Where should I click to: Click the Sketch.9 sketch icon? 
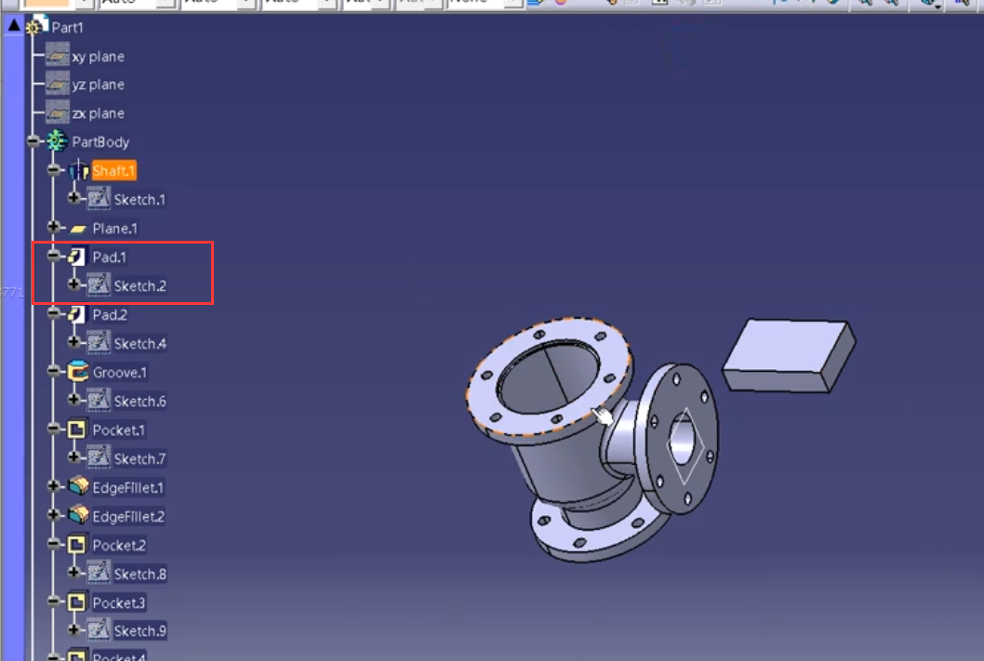click(99, 629)
